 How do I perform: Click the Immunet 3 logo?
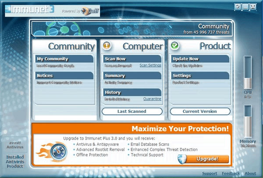click(30, 9)
